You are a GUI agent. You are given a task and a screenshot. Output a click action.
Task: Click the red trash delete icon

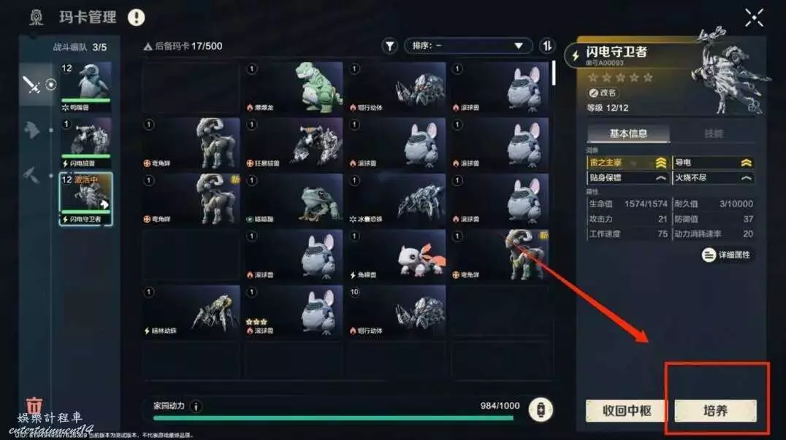tap(34, 404)
